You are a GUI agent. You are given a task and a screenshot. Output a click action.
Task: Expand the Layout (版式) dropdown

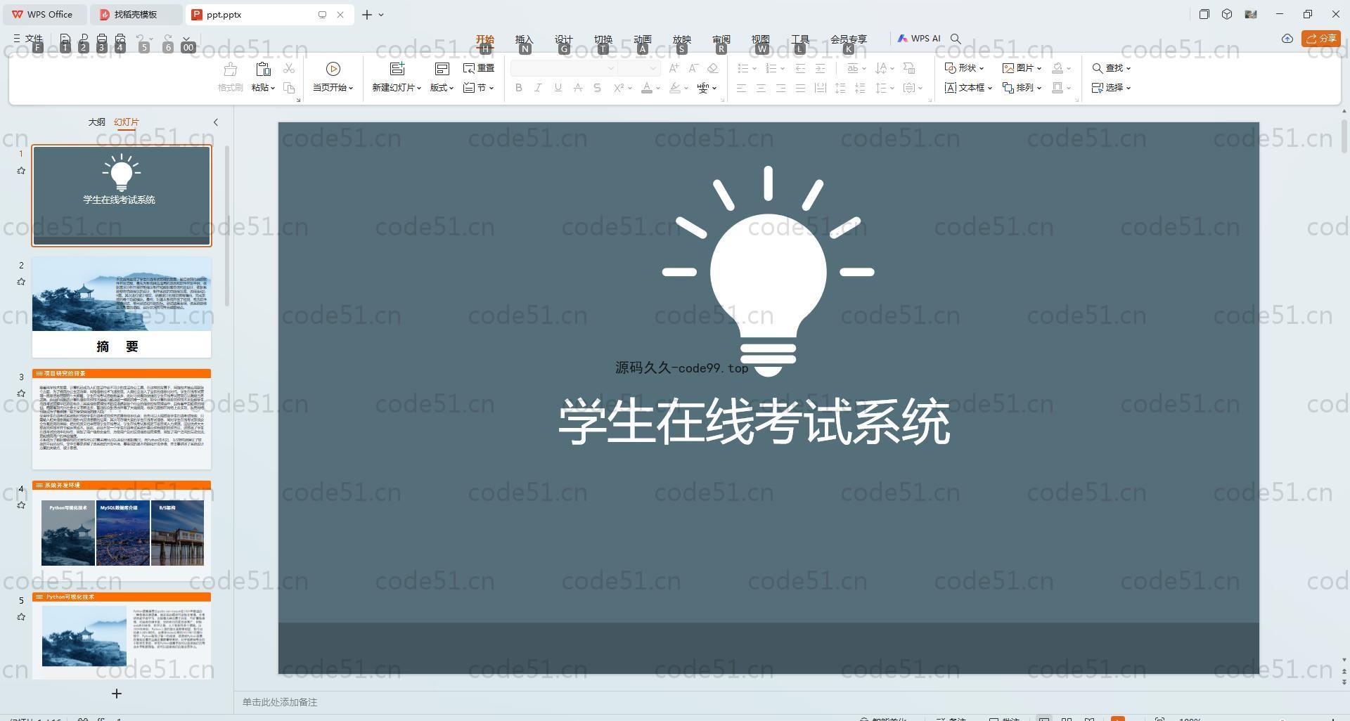442,88
